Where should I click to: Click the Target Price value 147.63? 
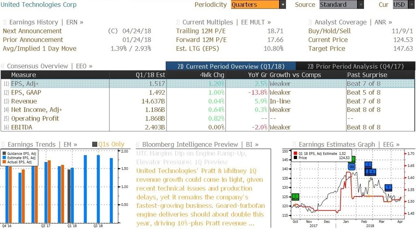(403, 49)
